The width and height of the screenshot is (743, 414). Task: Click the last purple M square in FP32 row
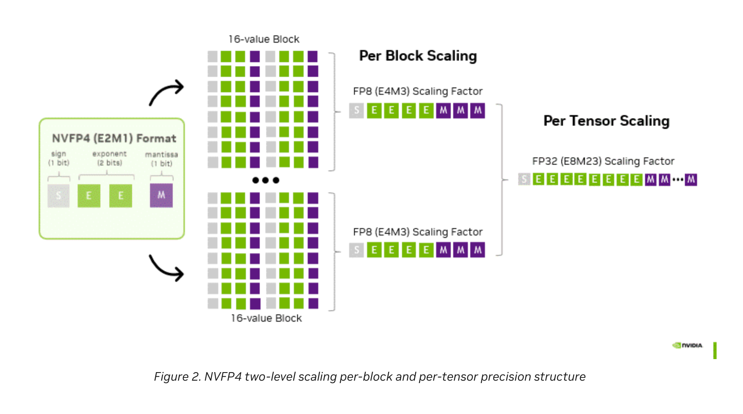click(691, 179)
